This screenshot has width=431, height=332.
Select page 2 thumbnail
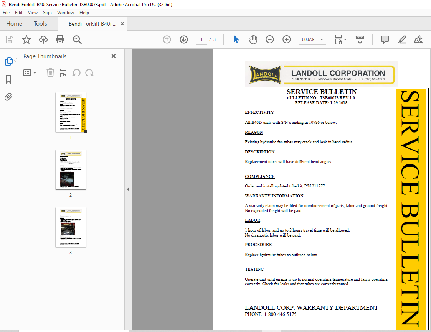pos(71,170)
